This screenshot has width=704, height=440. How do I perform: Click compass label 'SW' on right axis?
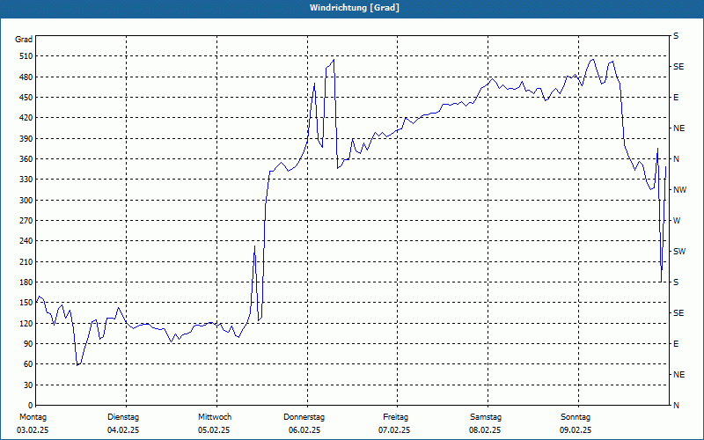[679, 252]
